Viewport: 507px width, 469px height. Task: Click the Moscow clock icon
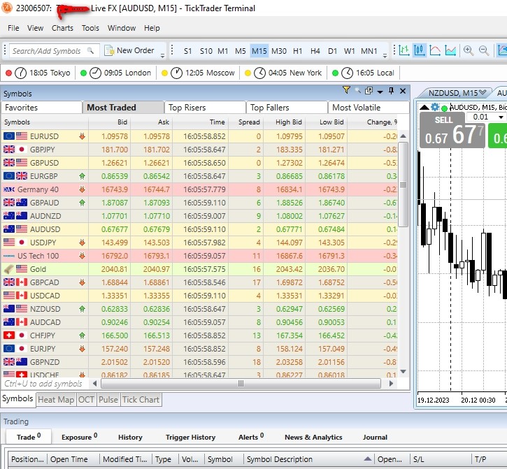(176, 73)
